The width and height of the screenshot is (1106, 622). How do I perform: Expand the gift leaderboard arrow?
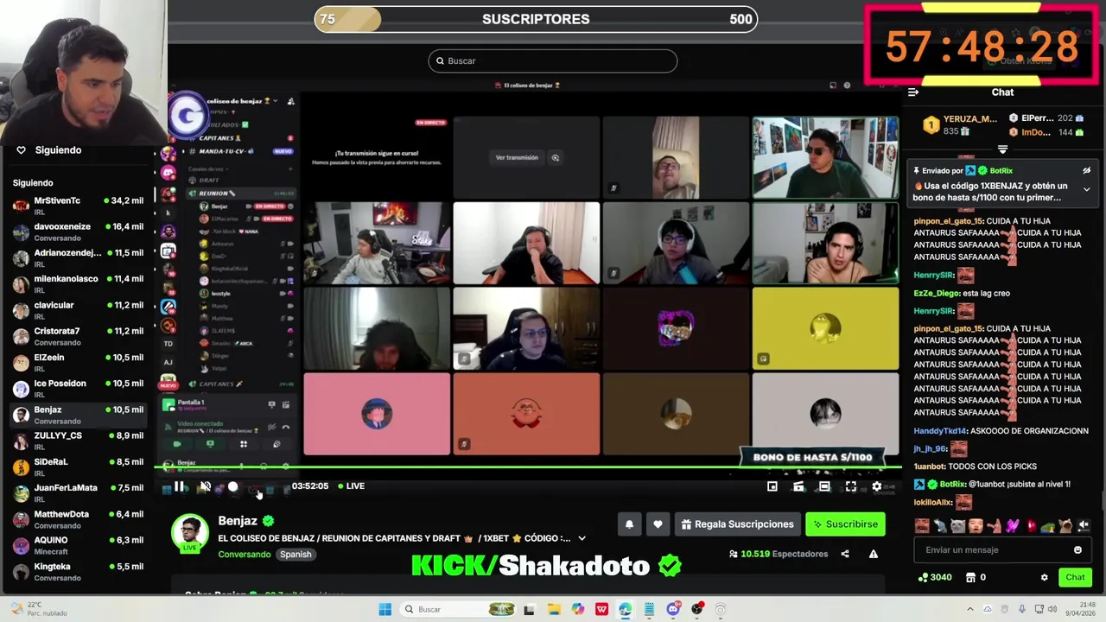click(1002, 149)
